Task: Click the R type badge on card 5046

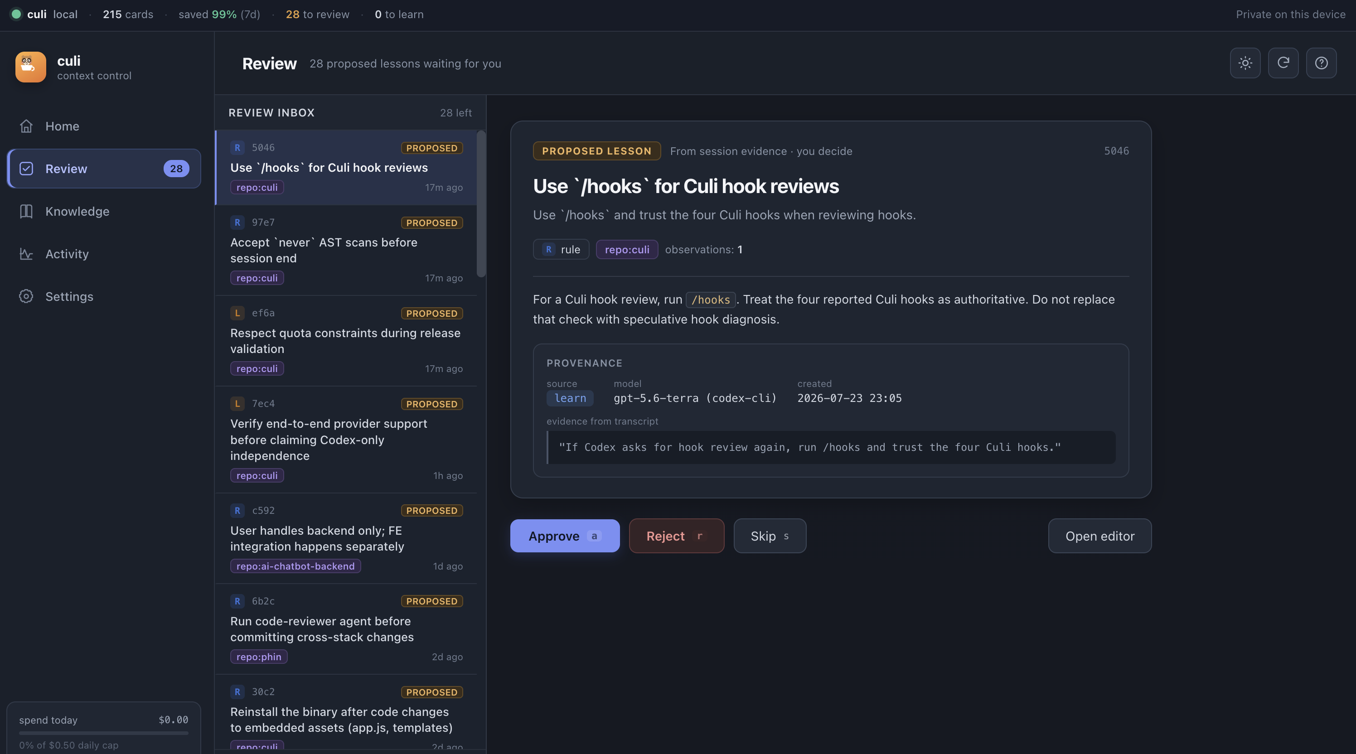Action: pyautogui.click(x=237, y=148)
